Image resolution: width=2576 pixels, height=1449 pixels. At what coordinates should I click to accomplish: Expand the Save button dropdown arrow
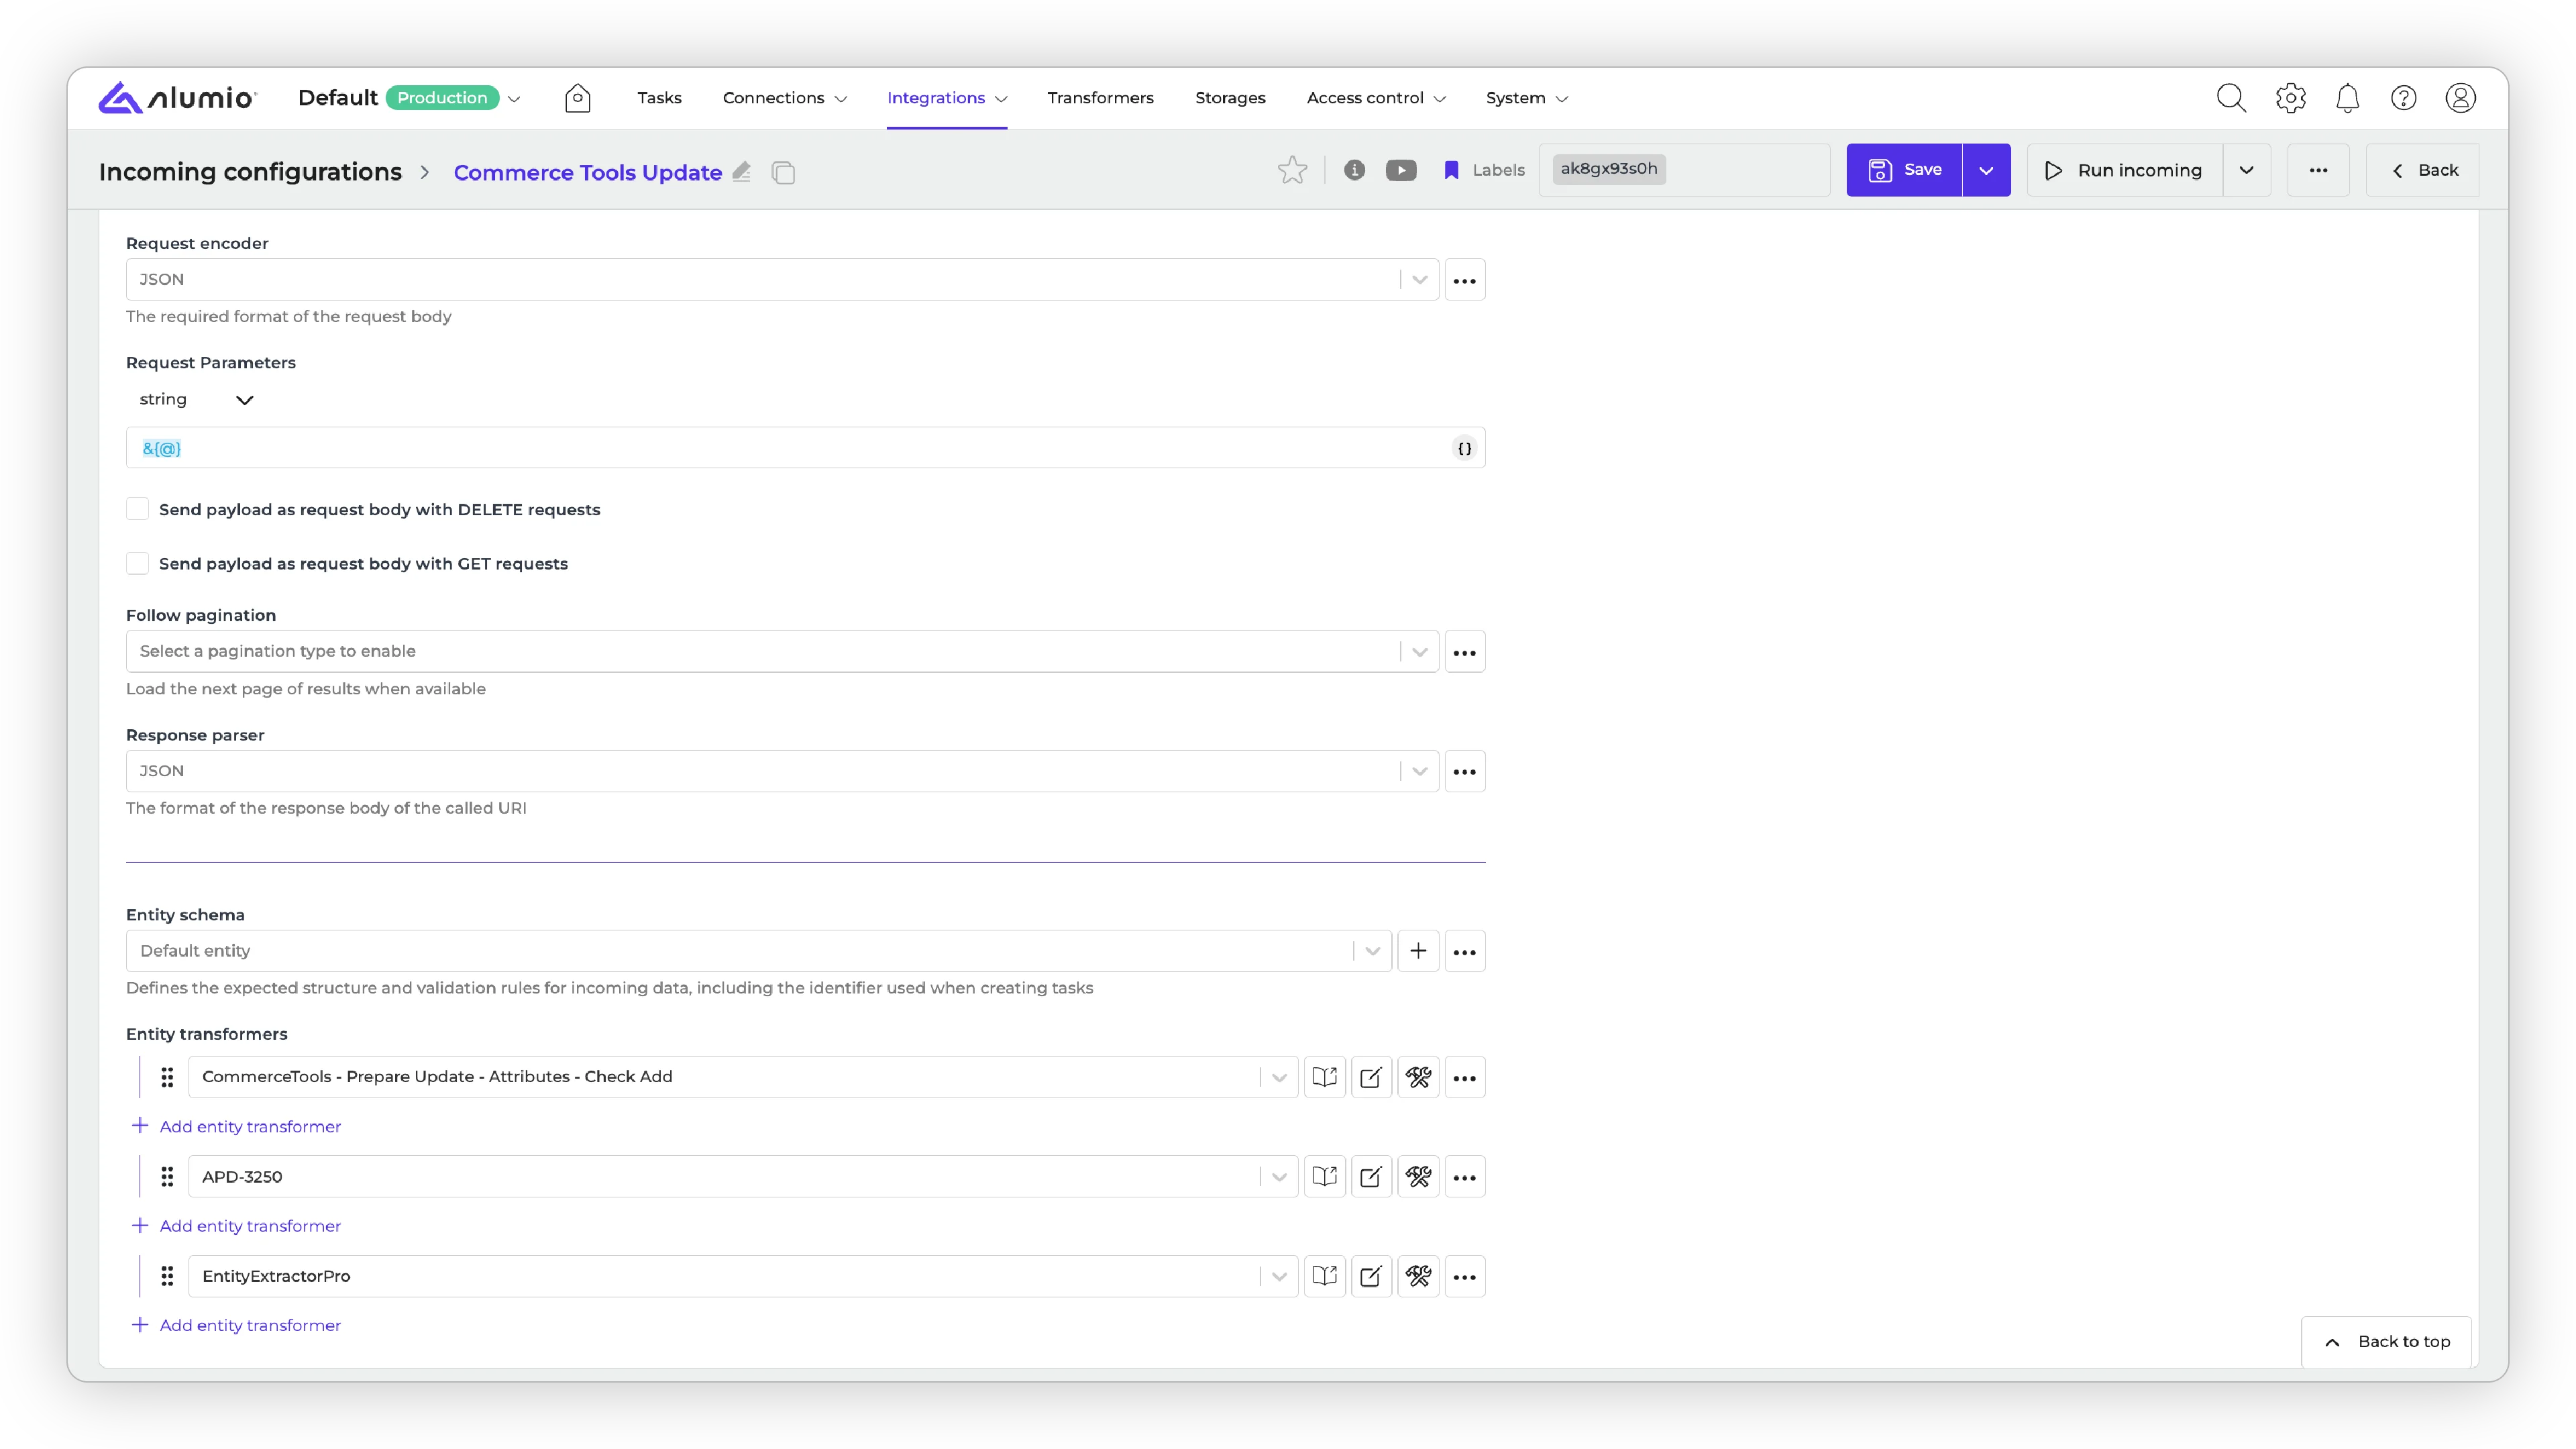coord(1986,170)
